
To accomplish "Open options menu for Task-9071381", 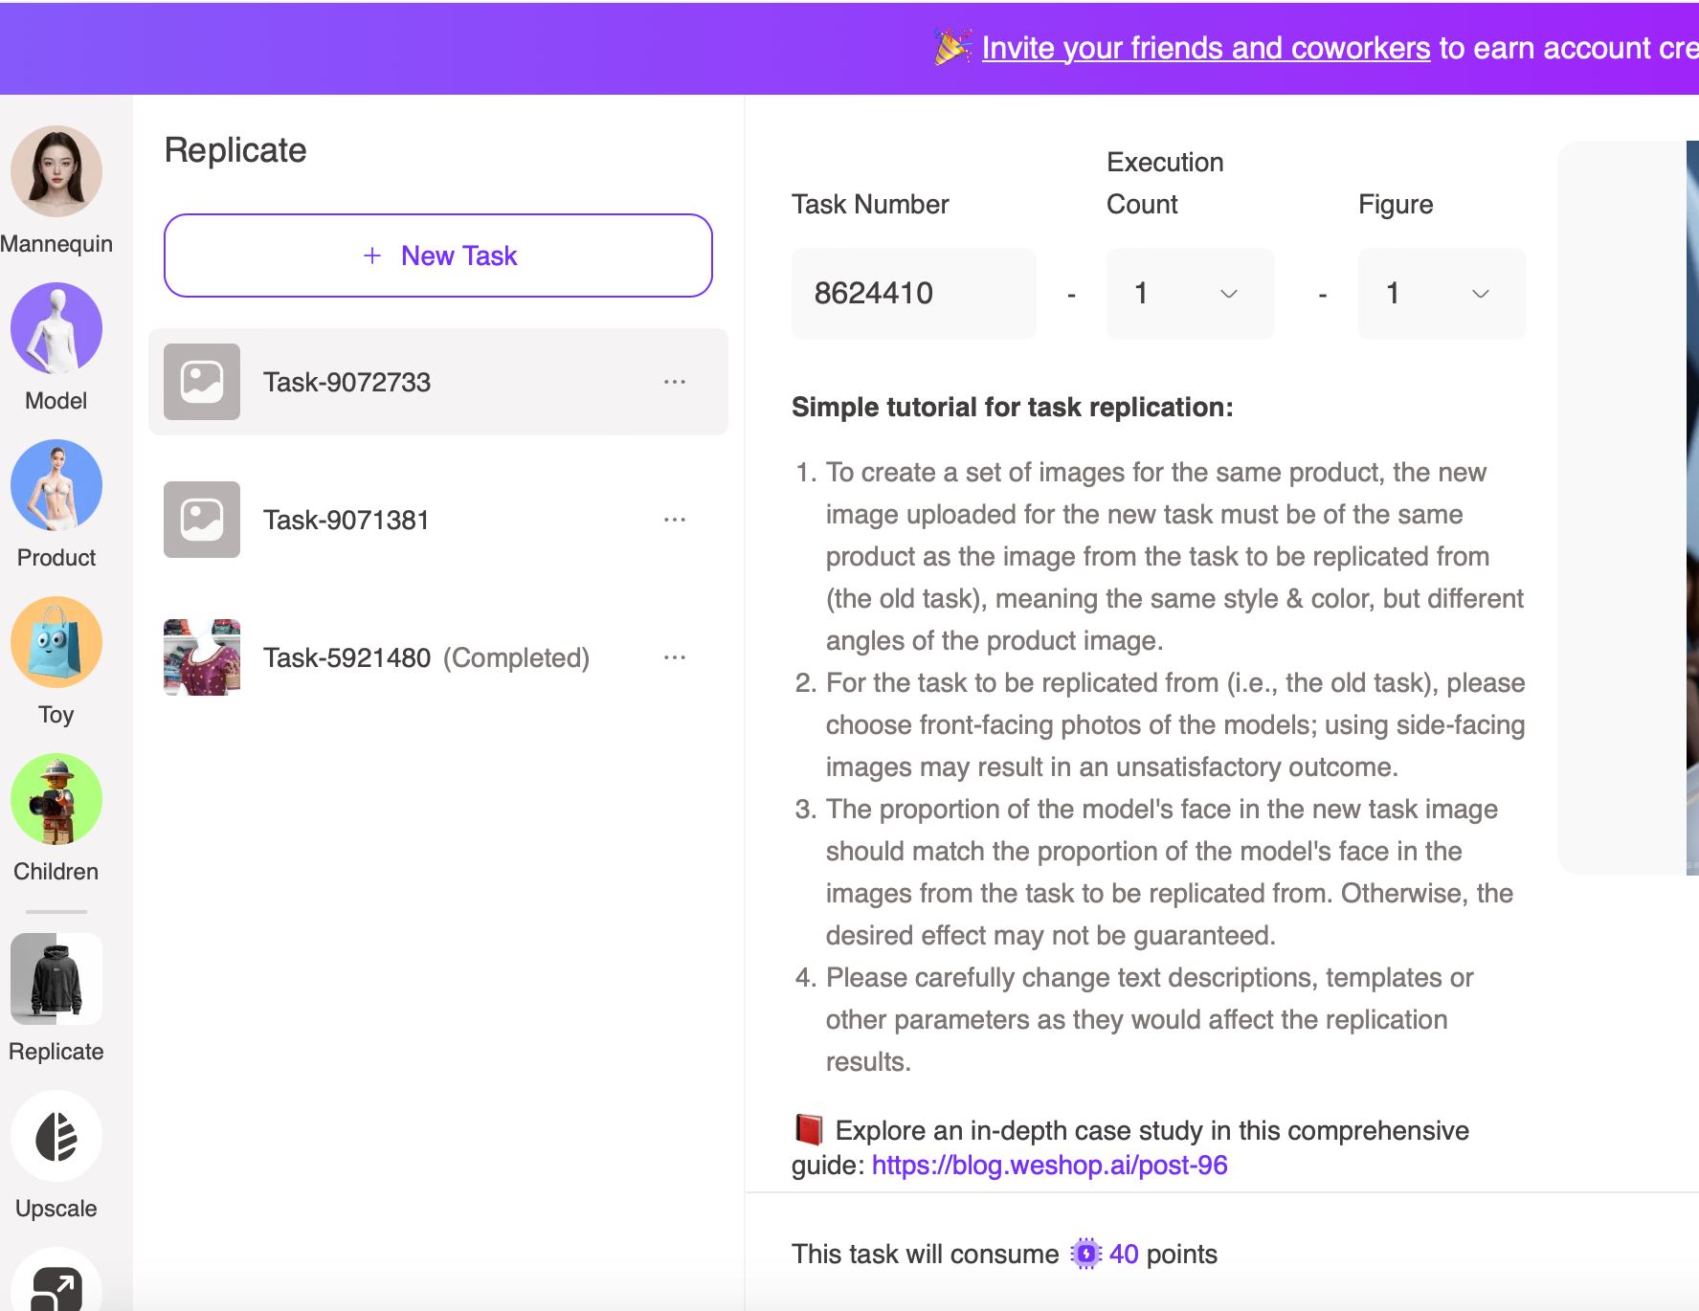I will [675, 520].
